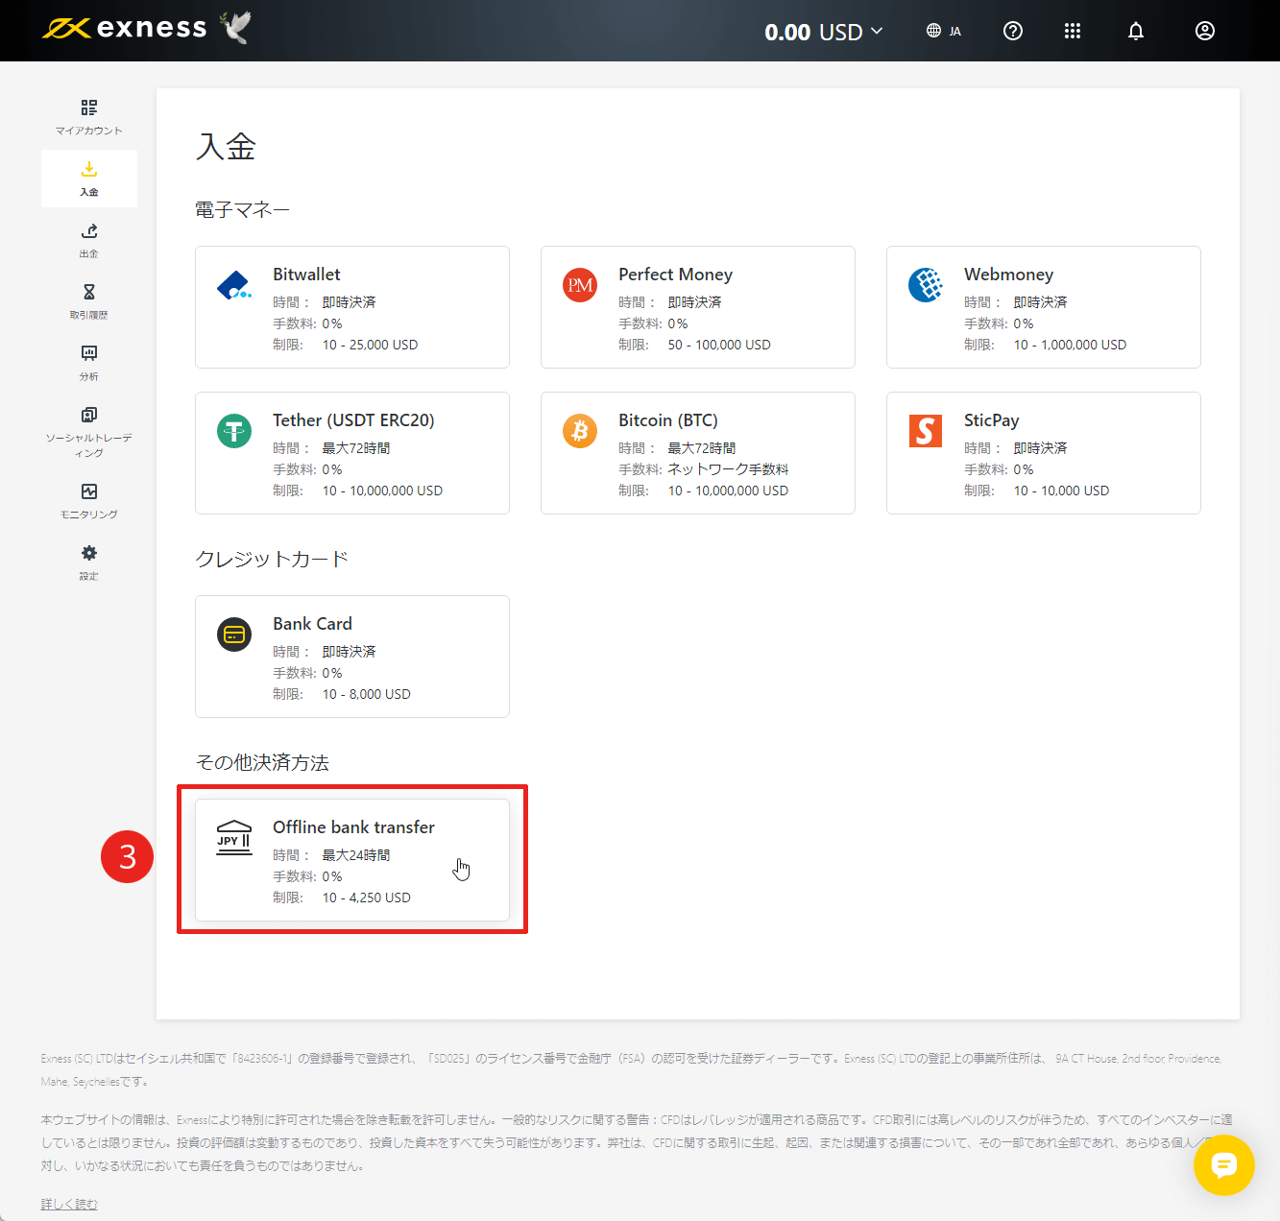Click the 最大24時間 time text
Viewport: 1280px width, 1221px height.
tap(355, 855)
